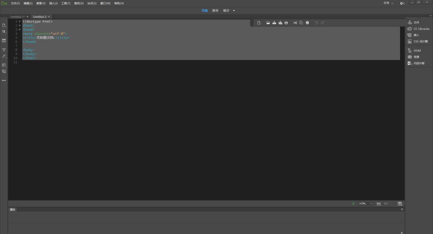
Task: Click the Open folder icon in standard toolbar
Action: pyautogui.click(x=268, y=23)
